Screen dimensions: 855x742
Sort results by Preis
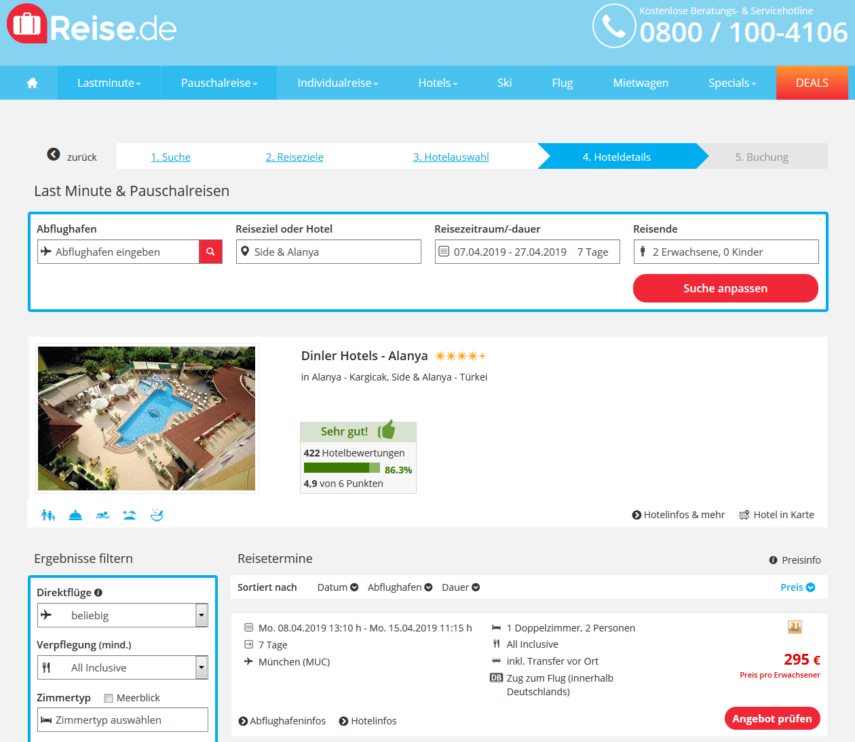(x=798, y=587)
